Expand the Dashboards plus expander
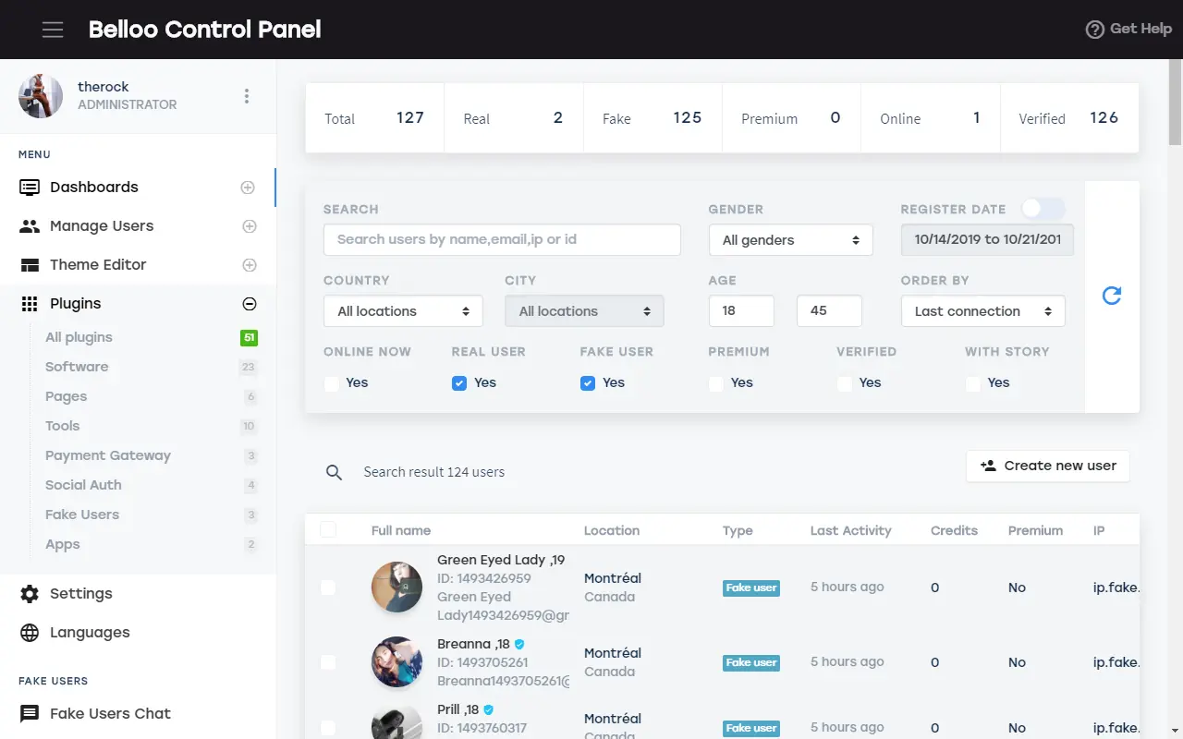 (x=248, y=188)
